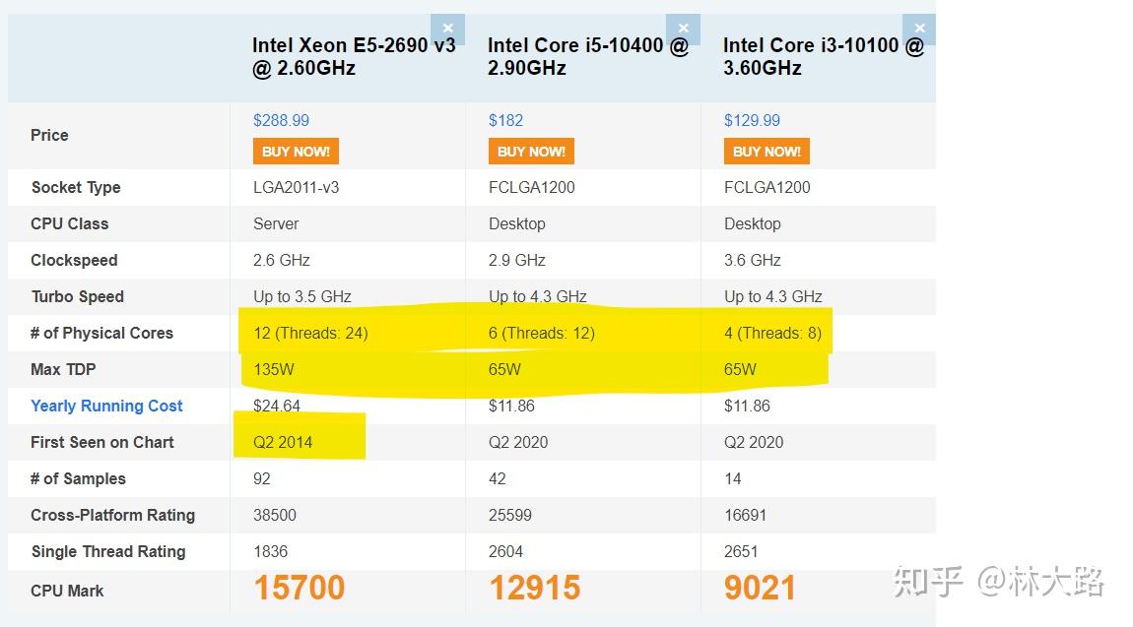Image resolution: width=1133 pixels, height=627 pixels.
Task: Open the $288.99 price link
Action: point(281,120)
